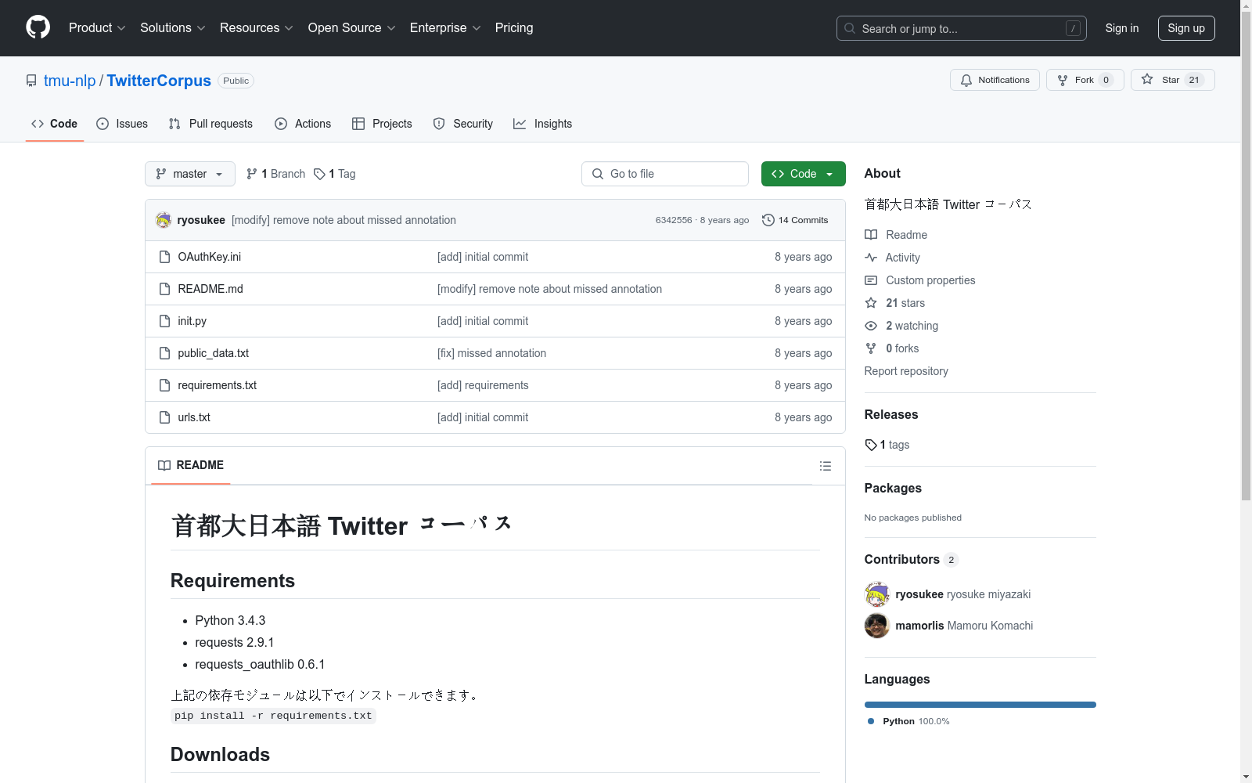Screen dimensions: 1252x783
Task: Expand the Enterprise menu
Action: click(x=445, y=28)
